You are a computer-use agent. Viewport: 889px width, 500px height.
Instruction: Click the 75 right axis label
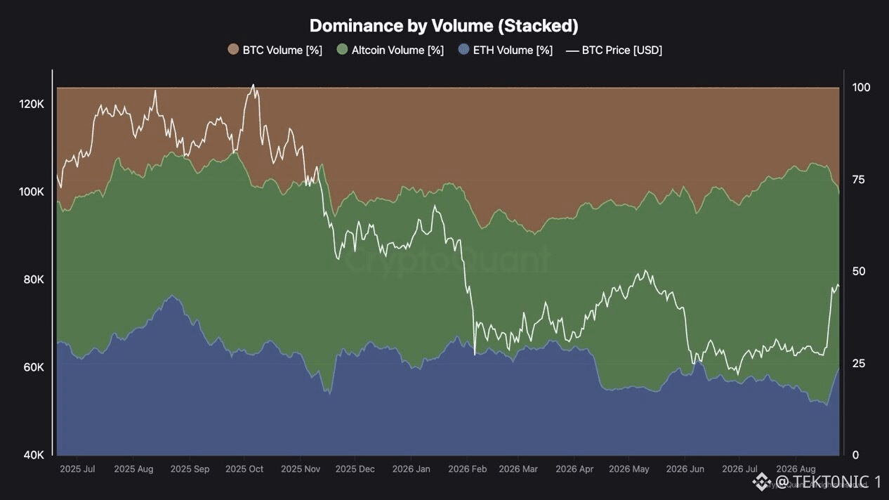pyautogui.click(x=858, y=180)
